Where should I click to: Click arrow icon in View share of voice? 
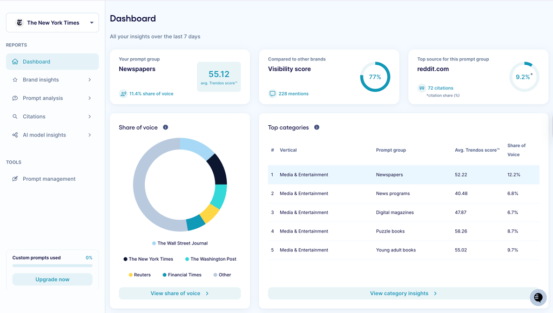pyautogui.click(x=207, y=293)
